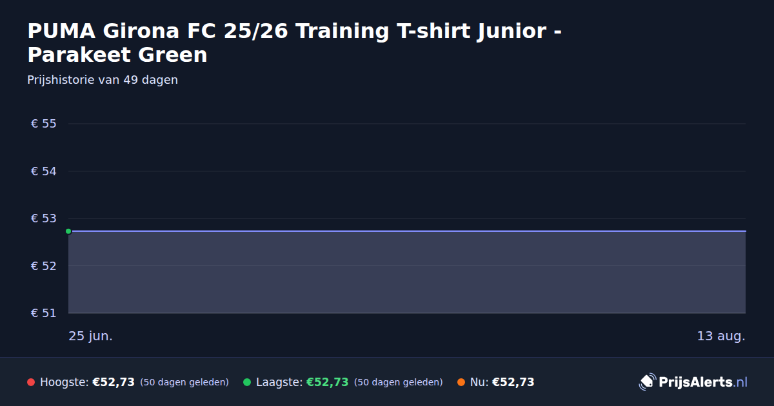Click the € 51 axis label
Viewport: 774px width, 406px height.
pos(44,313)
